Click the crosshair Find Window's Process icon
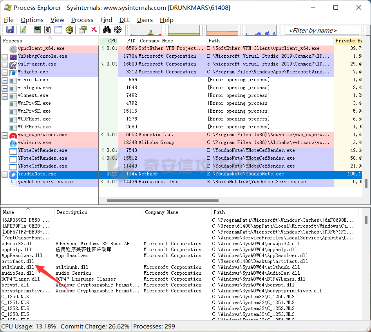 [x=118, y=30]
